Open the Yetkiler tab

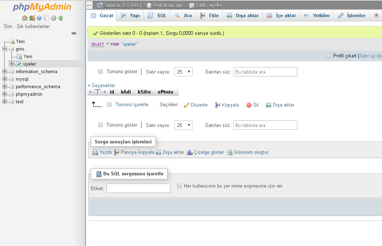point(316,15)
